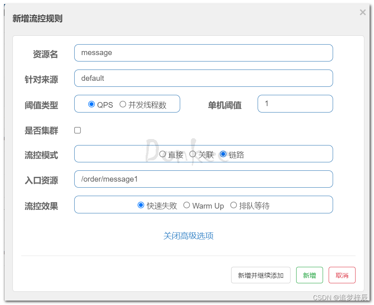Collapse options via 关闭高级选项 link
The height and width of the screenshot is (305, 374).
188,236
